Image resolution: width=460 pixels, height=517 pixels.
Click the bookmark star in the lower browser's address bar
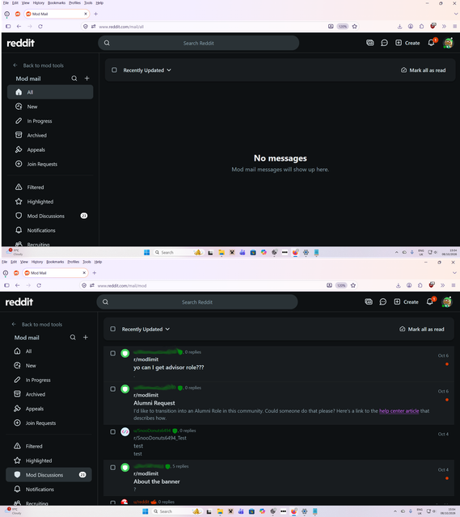click(x=353, y=285)
